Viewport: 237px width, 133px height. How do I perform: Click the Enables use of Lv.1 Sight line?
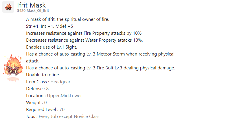[x=52, y=47]
